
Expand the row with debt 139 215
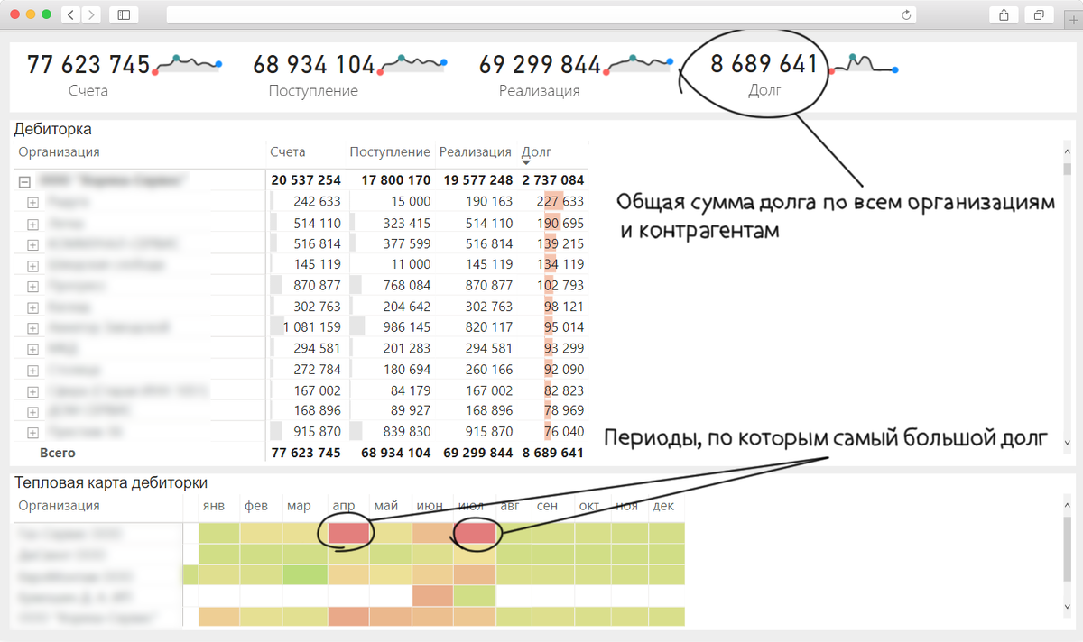coord(33,244)
